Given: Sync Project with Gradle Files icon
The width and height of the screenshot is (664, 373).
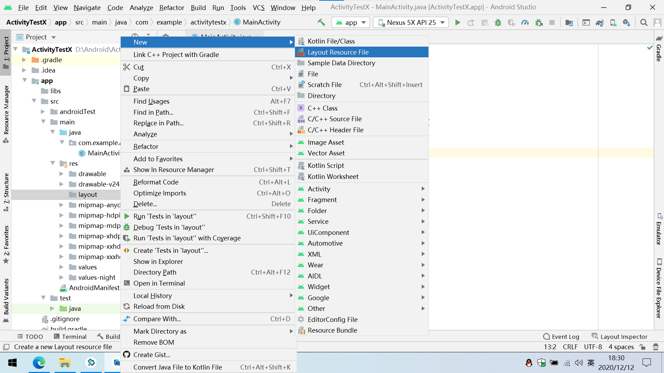Looking at the screenshot, I should tap(599, 22).
